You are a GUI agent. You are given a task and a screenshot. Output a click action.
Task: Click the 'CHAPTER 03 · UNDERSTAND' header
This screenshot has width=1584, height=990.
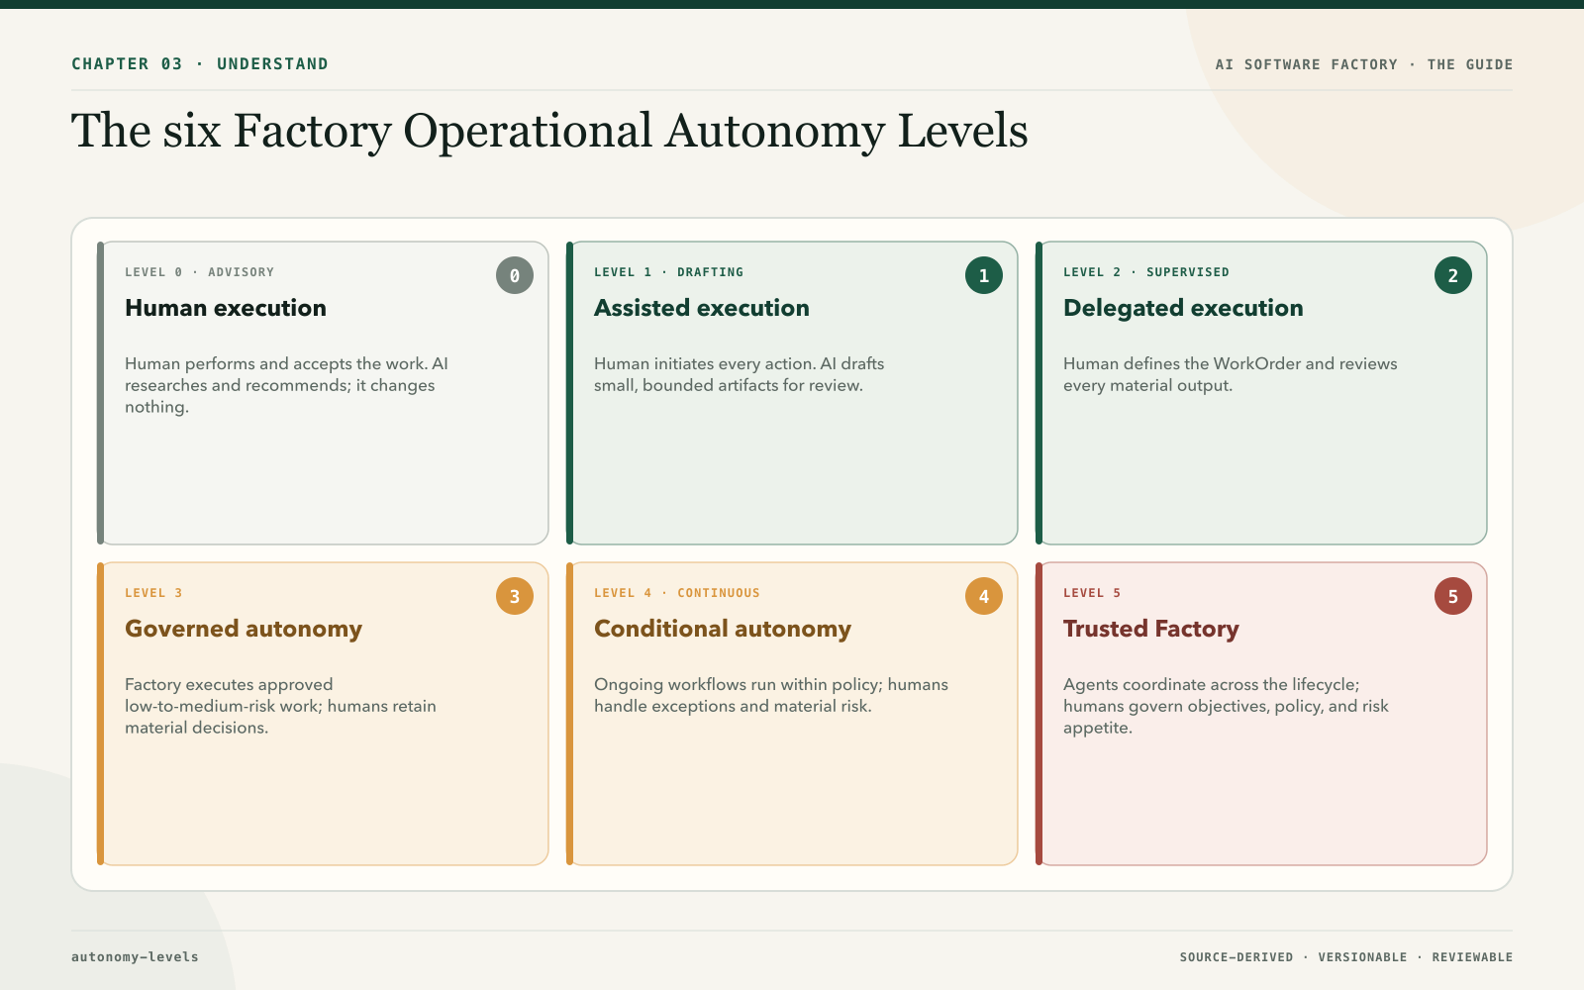(x=200, y=64)
